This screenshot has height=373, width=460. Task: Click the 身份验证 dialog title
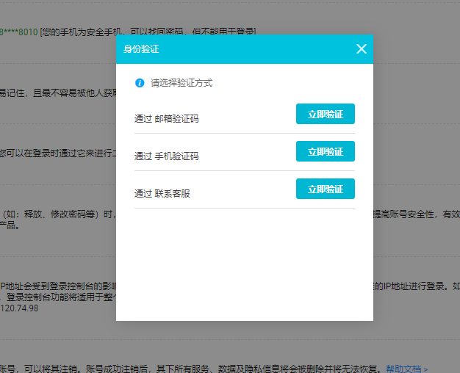coord(141,49)
